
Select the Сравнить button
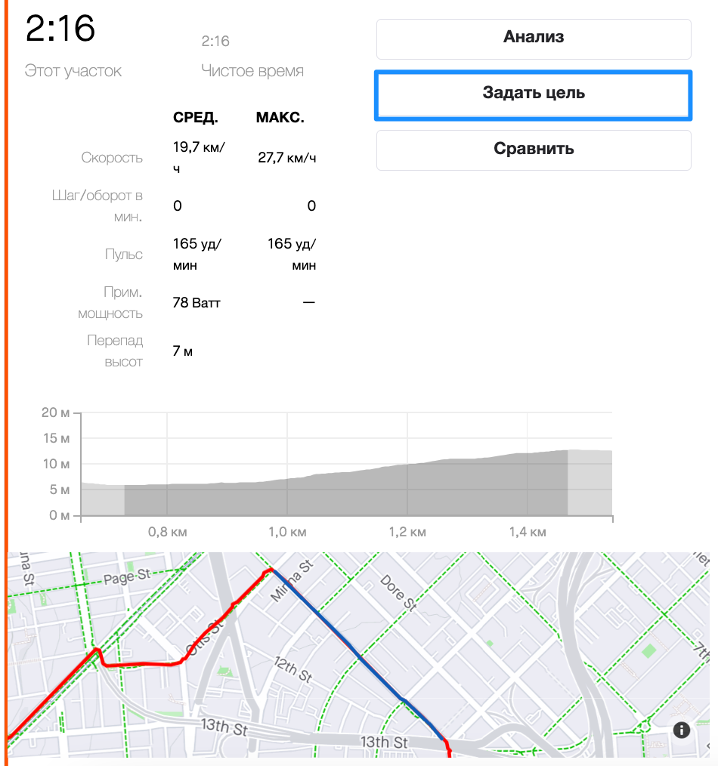pos(534,150)
